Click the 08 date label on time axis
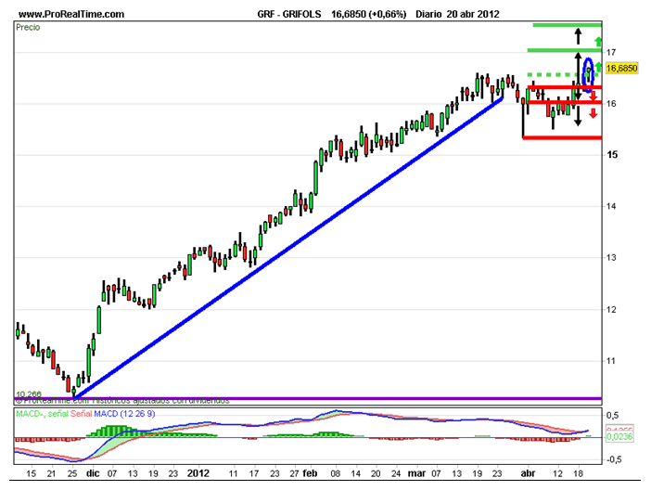Image resolution: width=651 pixels, height=503 pixels. point(336,473)
